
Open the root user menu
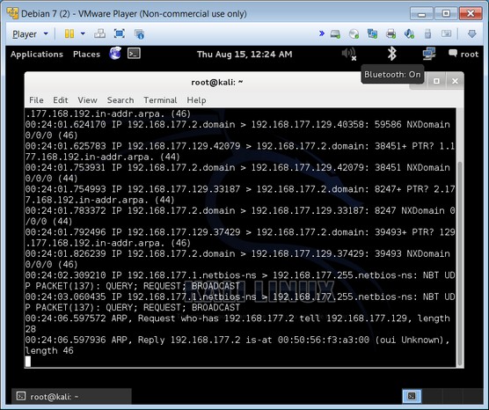[x=463, y=54]
